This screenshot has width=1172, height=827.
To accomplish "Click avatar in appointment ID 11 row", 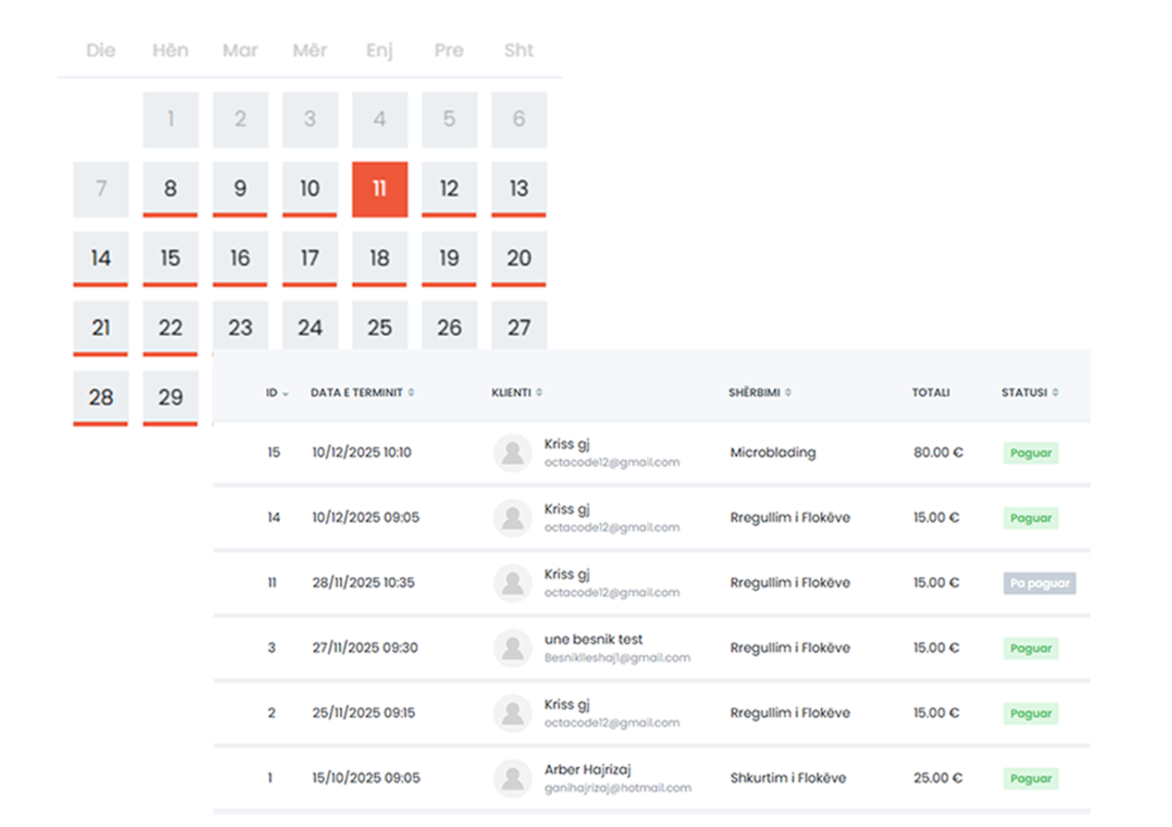I will click(x=513, y=583).
